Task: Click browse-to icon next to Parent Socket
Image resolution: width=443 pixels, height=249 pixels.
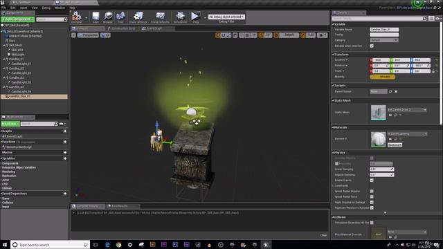Action: [x=390, y=91]
